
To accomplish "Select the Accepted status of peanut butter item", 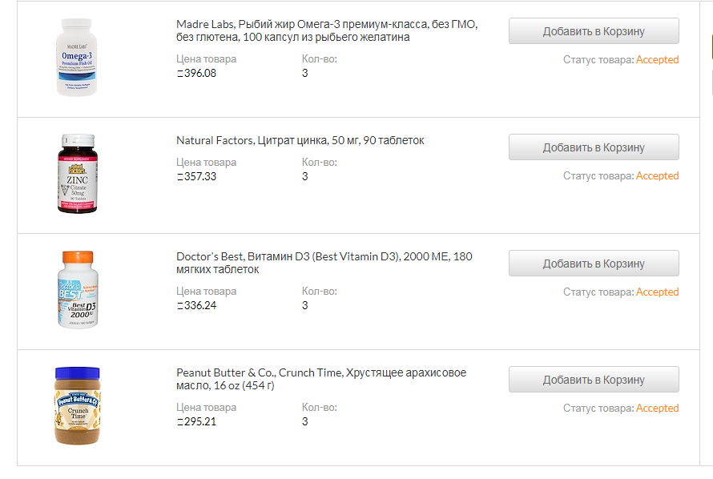I will (657, 408).
